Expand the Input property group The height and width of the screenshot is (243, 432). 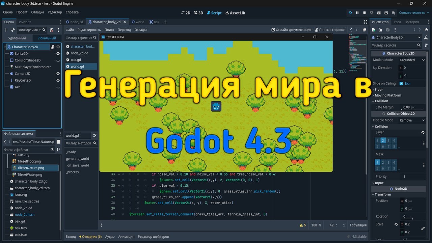[x=398, y=183]
